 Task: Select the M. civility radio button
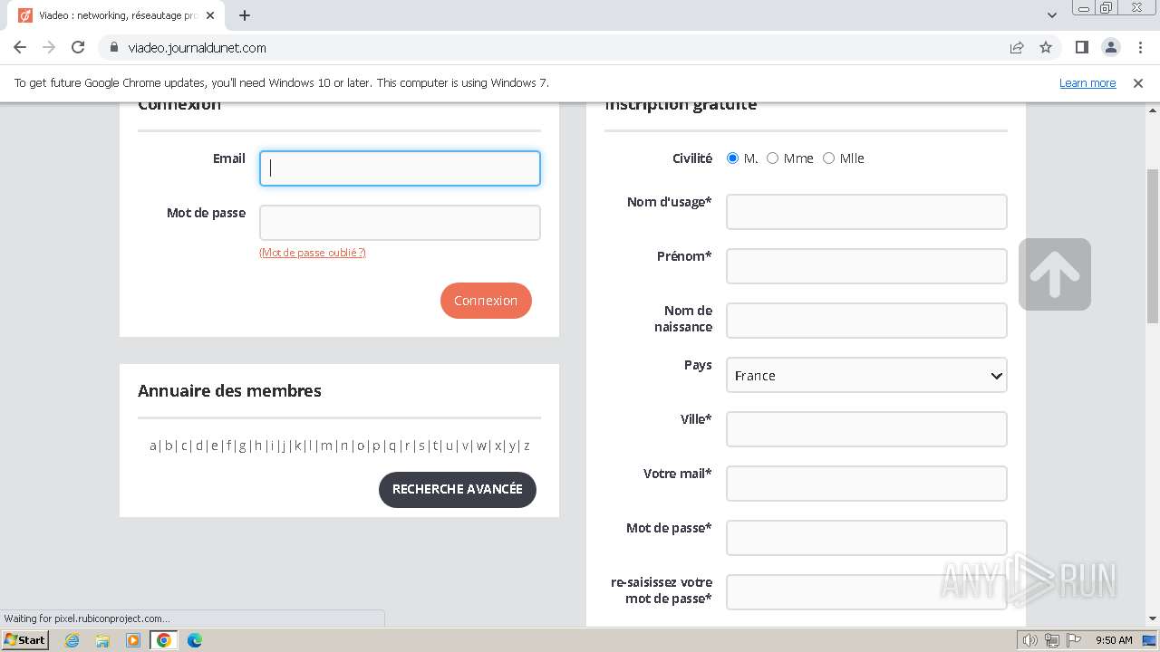tap(732, 158)
